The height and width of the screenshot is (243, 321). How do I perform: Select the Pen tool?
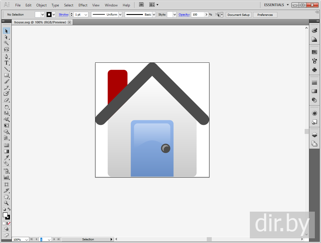point(6,57)
